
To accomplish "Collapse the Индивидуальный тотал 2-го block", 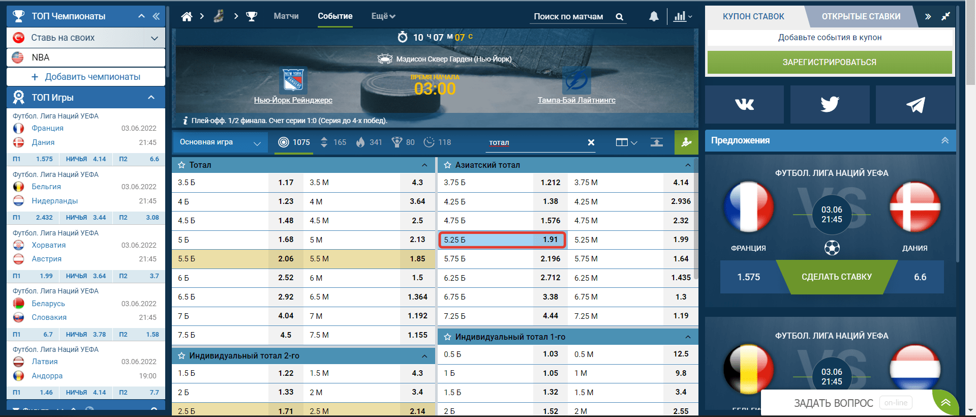I will tap(424, 356).
